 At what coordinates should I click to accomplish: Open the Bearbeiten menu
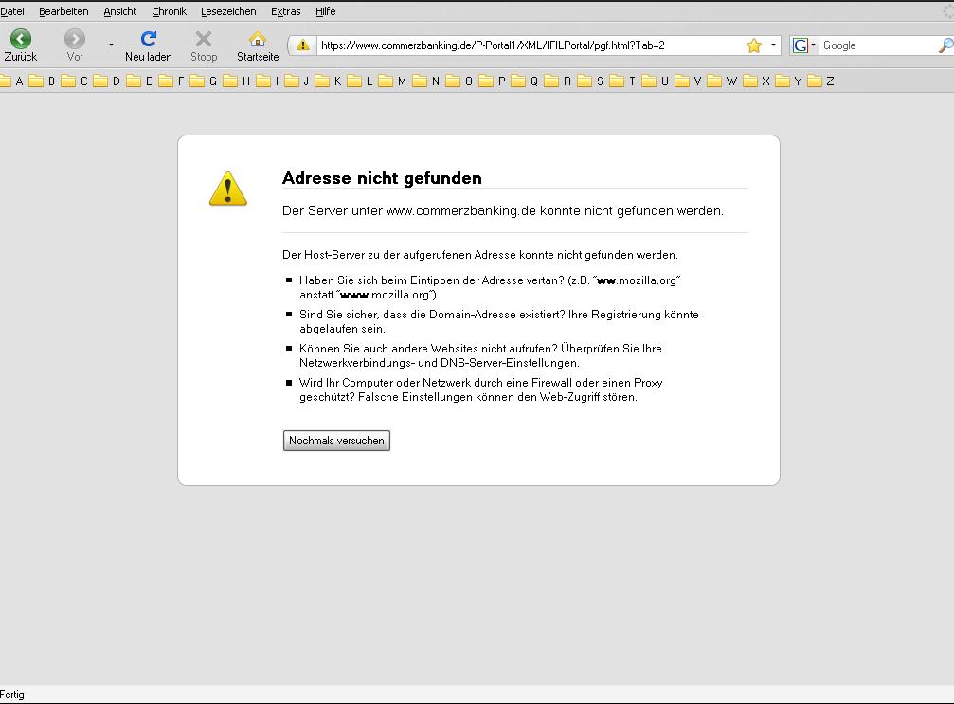[63, 11]
